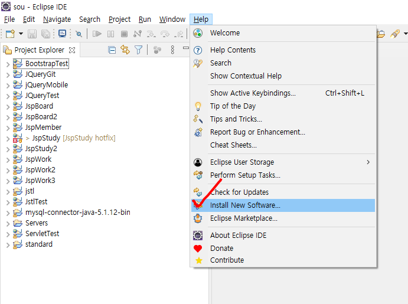Open the File menu
This screenshot has width=408, height=304.
tap(9, 19)
